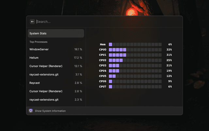Select the WindowServer process row

(x=56, y=49)
